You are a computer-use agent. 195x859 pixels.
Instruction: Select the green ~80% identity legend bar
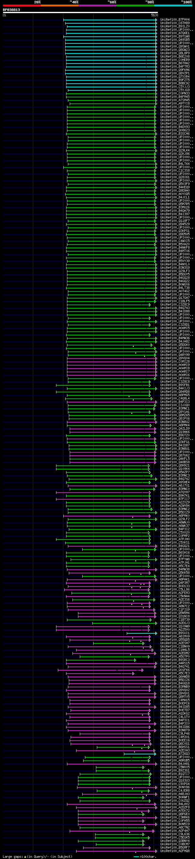[x=135, y=5]
